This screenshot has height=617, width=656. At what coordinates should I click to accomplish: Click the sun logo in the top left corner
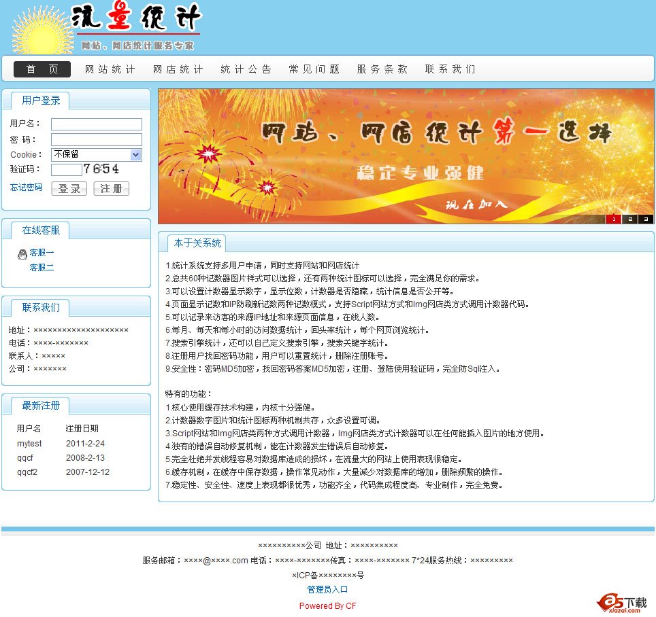click(38, 28)
